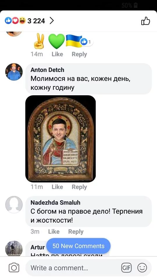The width and height of the screenshot is (157, 279).
Task: Tap Nadezhda Smaluh's default avatar
Action: pyautogui.click(x=14, y=205)
